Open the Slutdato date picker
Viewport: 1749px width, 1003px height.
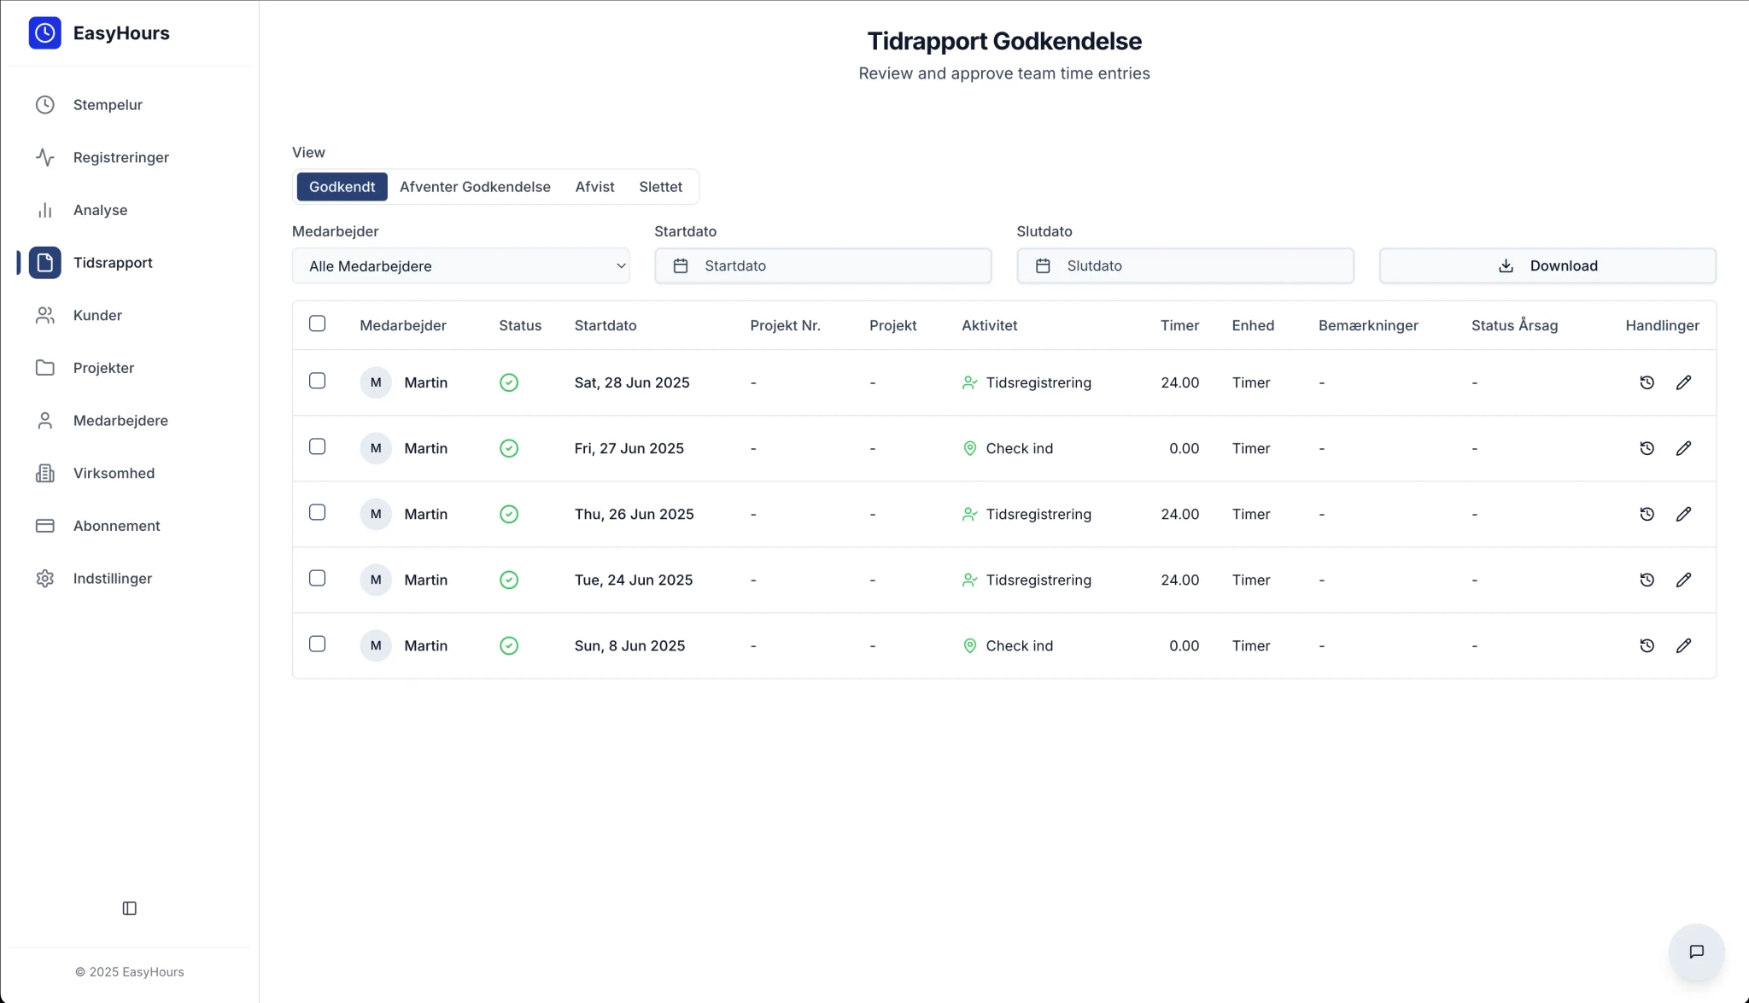click(x=1185, y=265)
